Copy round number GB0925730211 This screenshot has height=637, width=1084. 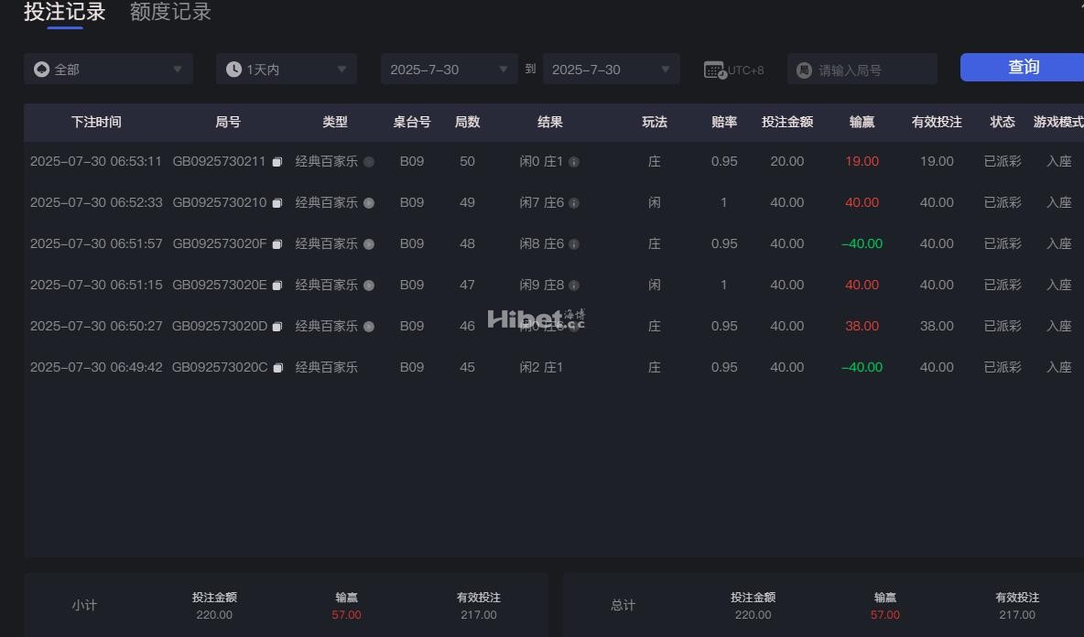[277, 162]
